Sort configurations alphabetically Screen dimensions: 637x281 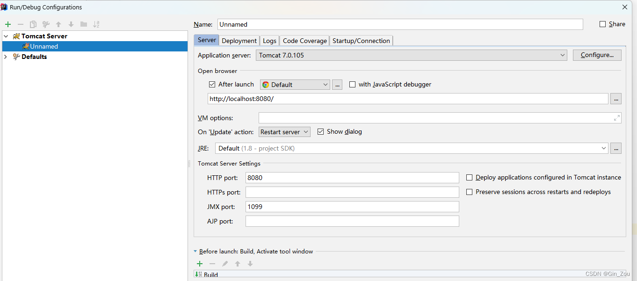tap(96, 24)
